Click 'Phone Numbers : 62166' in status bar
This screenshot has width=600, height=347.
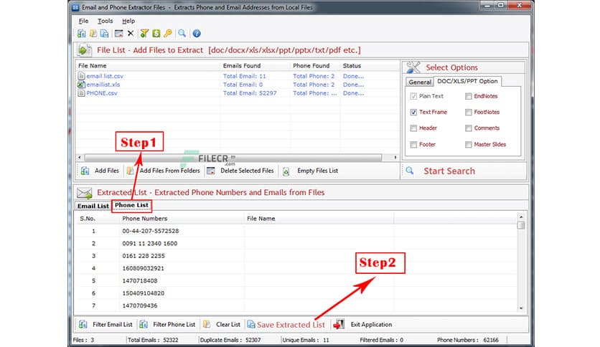click(468, 340)
